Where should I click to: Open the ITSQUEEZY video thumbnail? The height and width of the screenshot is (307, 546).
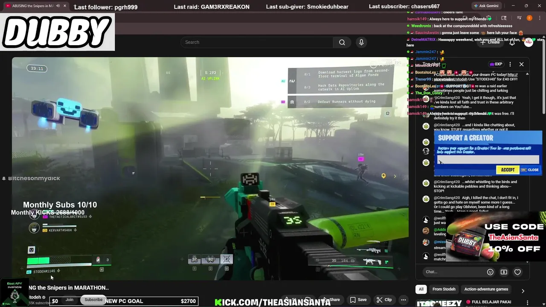click(439, 303)
